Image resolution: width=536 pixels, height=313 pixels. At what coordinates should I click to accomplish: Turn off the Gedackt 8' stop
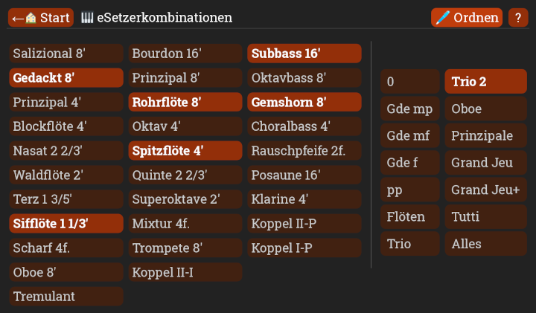[x=66, y=77]
